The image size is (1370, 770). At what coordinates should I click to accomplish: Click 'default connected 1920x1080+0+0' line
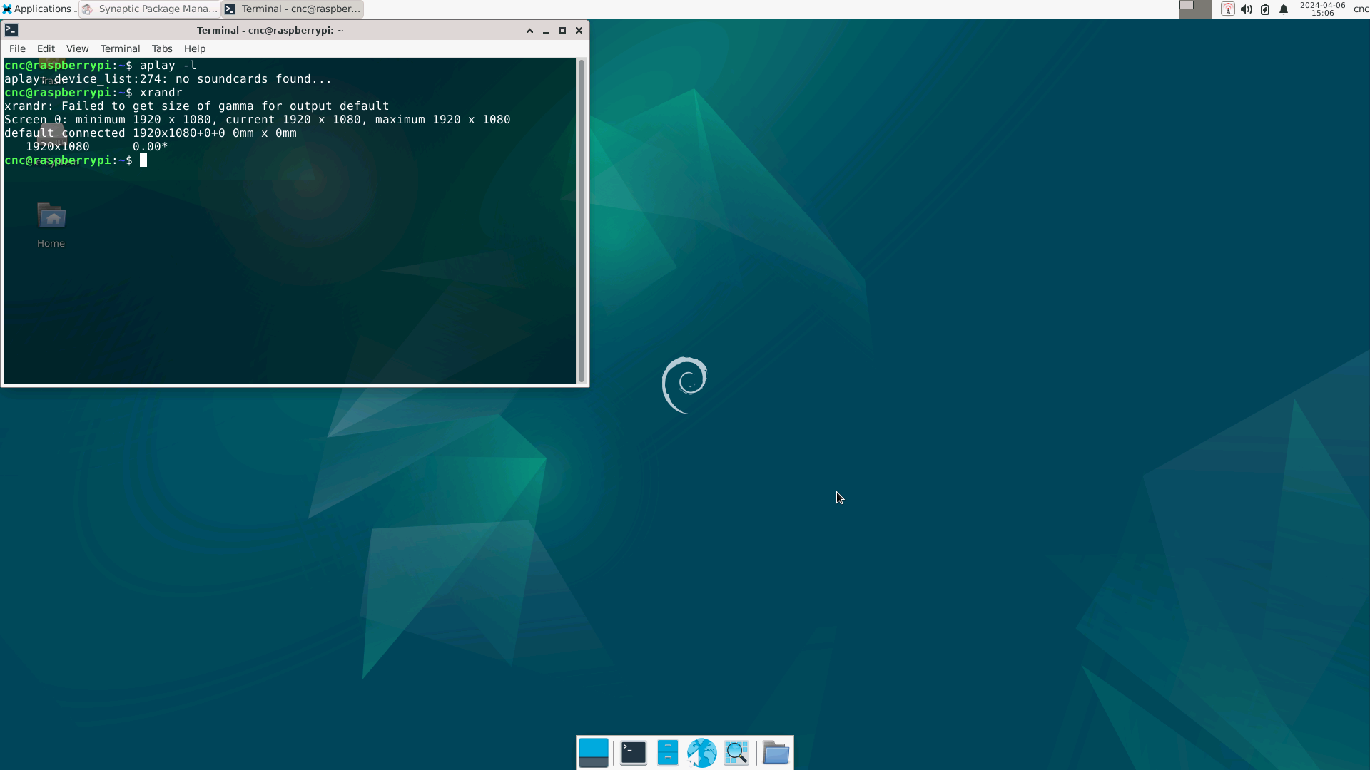click(151, 133)
